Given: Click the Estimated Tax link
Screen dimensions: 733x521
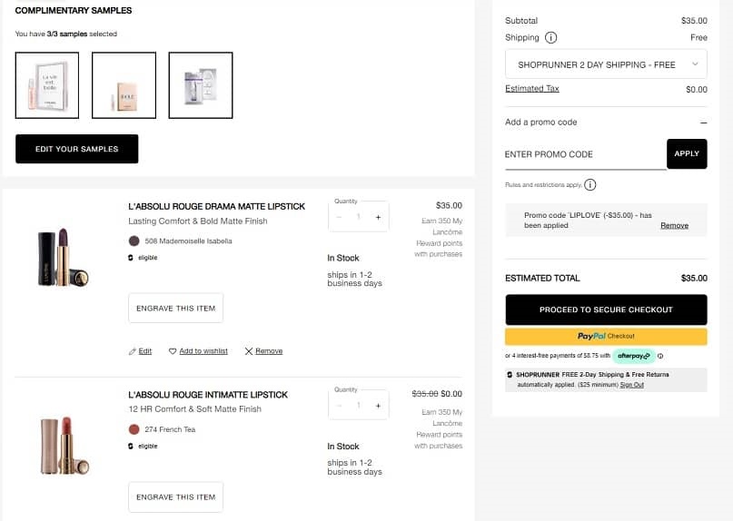Looking at the screenshot, I should (x=532, y=89).
